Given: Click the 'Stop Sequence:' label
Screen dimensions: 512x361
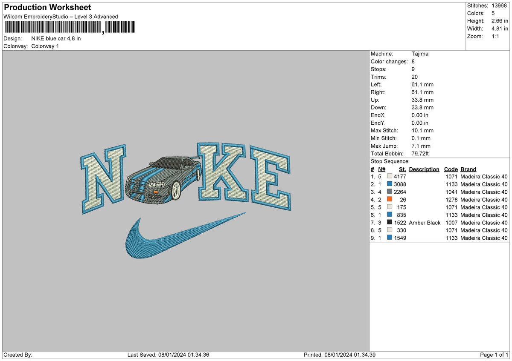Looking at the screenshot, I should click(390, 161).
